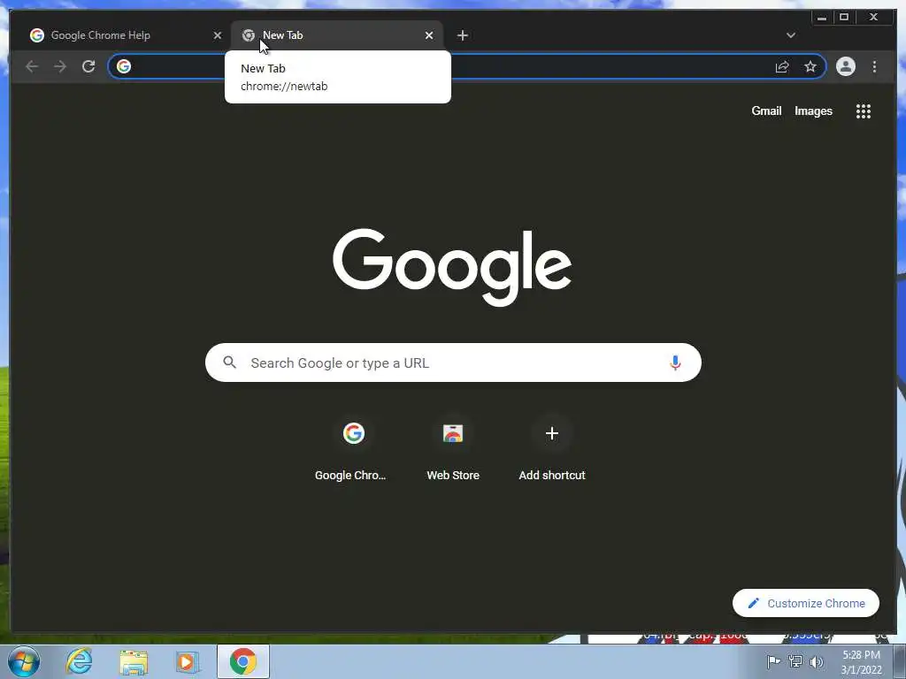This screenshot has height=679, width=906.
Task: Click the Show desktop button
Action: coord(900,661)
